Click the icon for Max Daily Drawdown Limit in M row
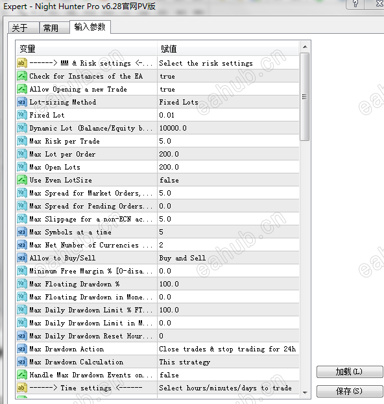Viewport: 384px width, 404px height. pyautogui.click(x=22, y=323)
